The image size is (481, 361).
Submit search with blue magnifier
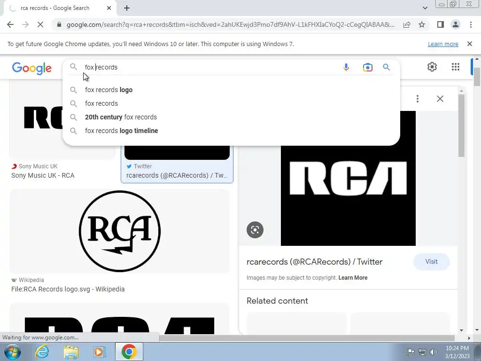386,67
